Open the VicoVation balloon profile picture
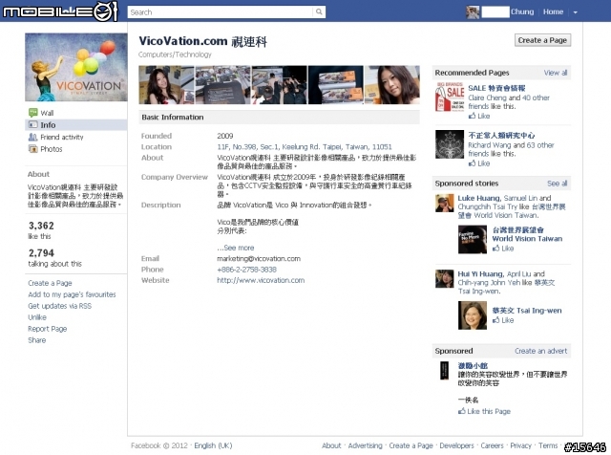The image size is (611, 455). coord(76,67)
